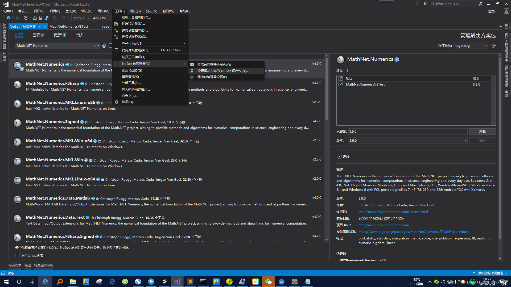
Task: Open Unity from the Windows taskbar
Action: [x=164, y=282]
